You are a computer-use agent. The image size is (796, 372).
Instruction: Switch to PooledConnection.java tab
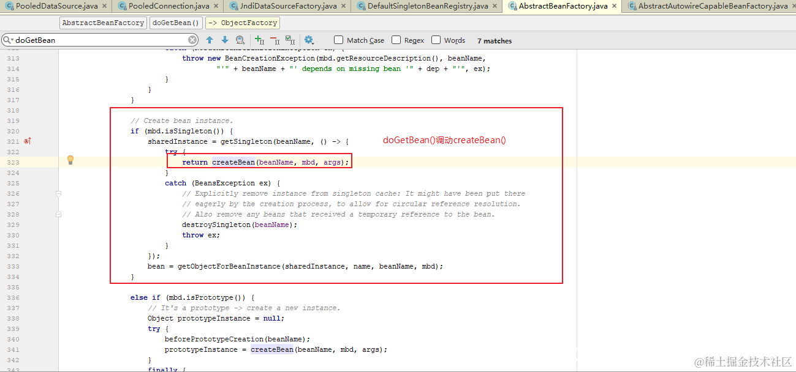(168, 6)
